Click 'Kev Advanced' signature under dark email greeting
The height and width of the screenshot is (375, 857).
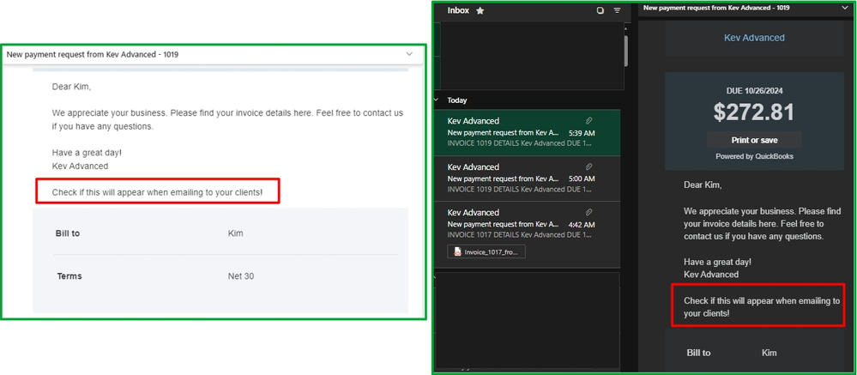click(711, 275)
